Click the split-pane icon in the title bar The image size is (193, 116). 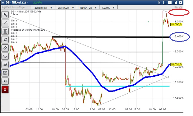point(159,3)
